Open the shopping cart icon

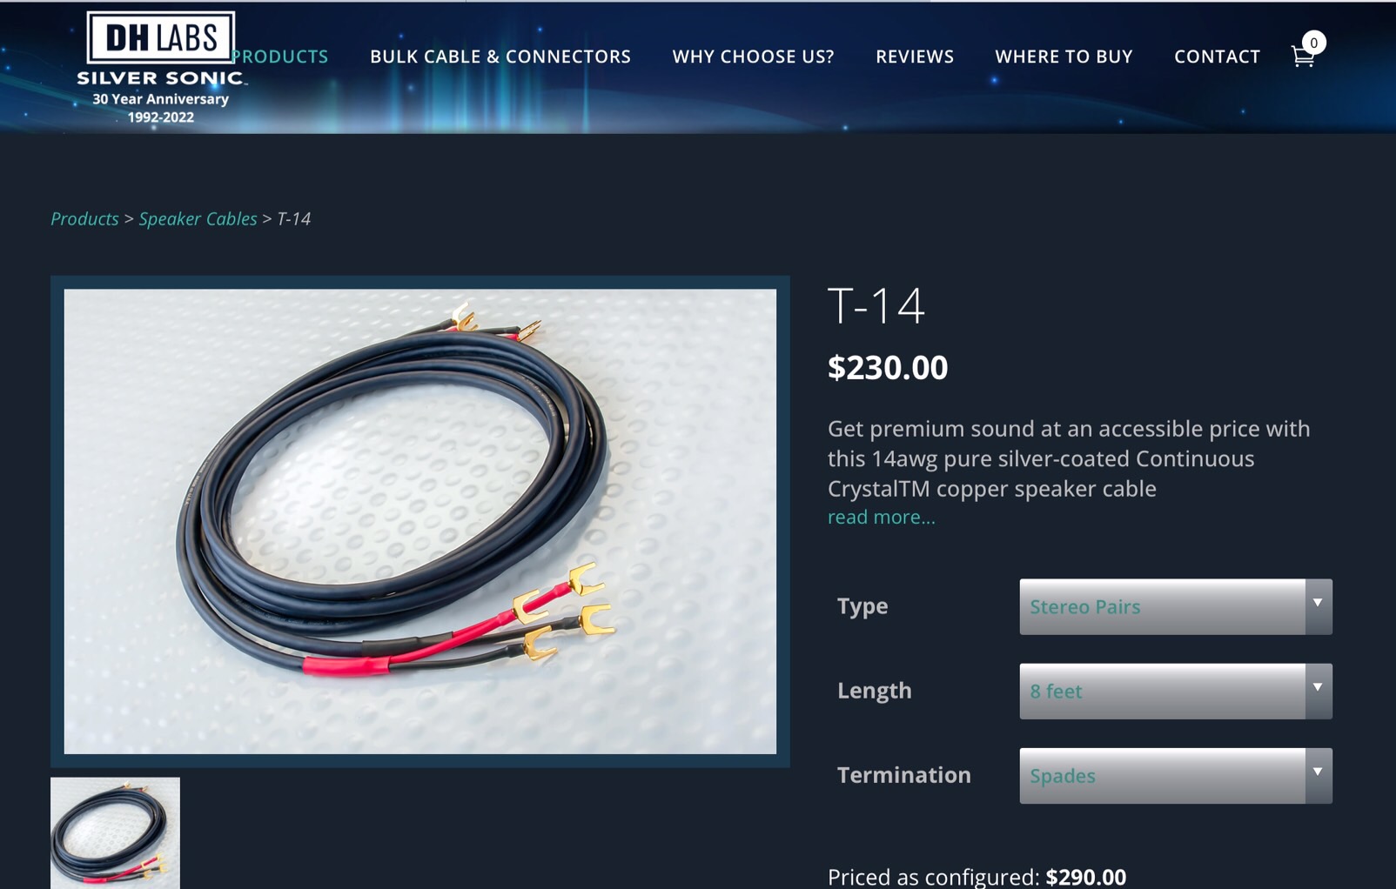click(x=1302, y=57)
